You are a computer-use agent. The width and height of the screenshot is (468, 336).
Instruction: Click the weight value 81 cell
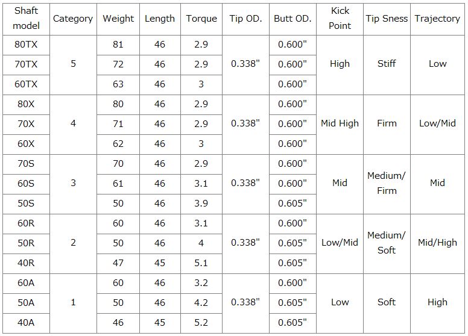(x=118, y=45)
